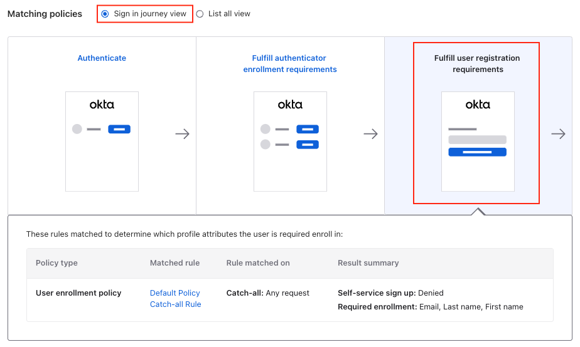
Task: Select the List all view radio button
Action: pyautogui.click(x=200, y=14)
